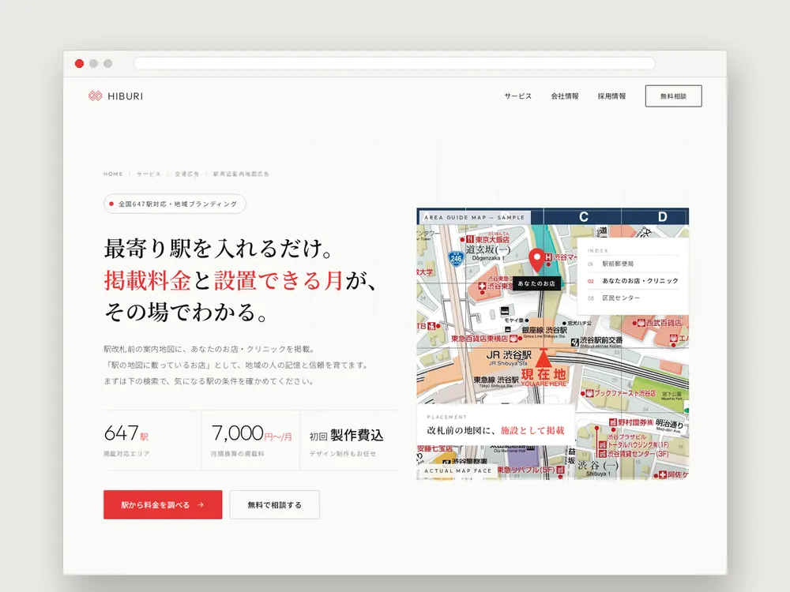790x592 pixels.
Task: Click the 駅から料金を調べる red button
Action: click(x=163, y=504)
